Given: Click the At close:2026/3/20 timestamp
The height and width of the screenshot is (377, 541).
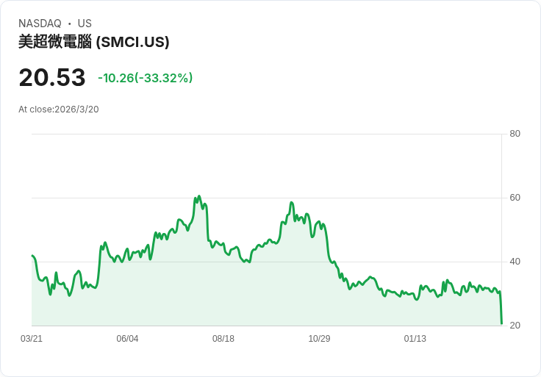Looking at the screenshot, I should pos(59,109).
